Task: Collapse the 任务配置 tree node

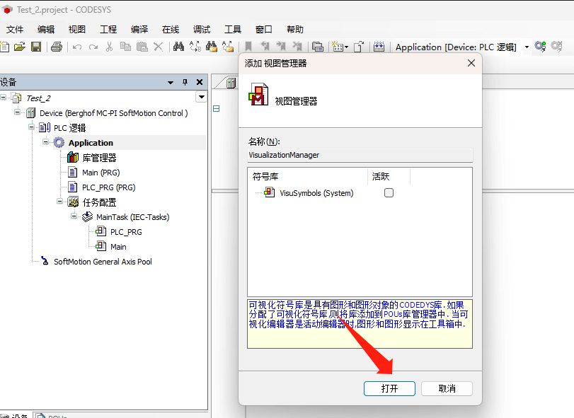Action: click(x=60, y=202)
